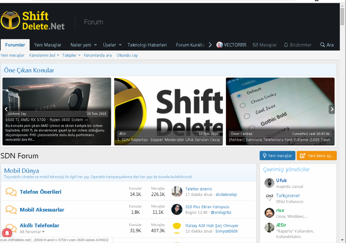Open İsimyok0808 user profile
Viewport: 346px width, 243px height.
coord(226,231)
